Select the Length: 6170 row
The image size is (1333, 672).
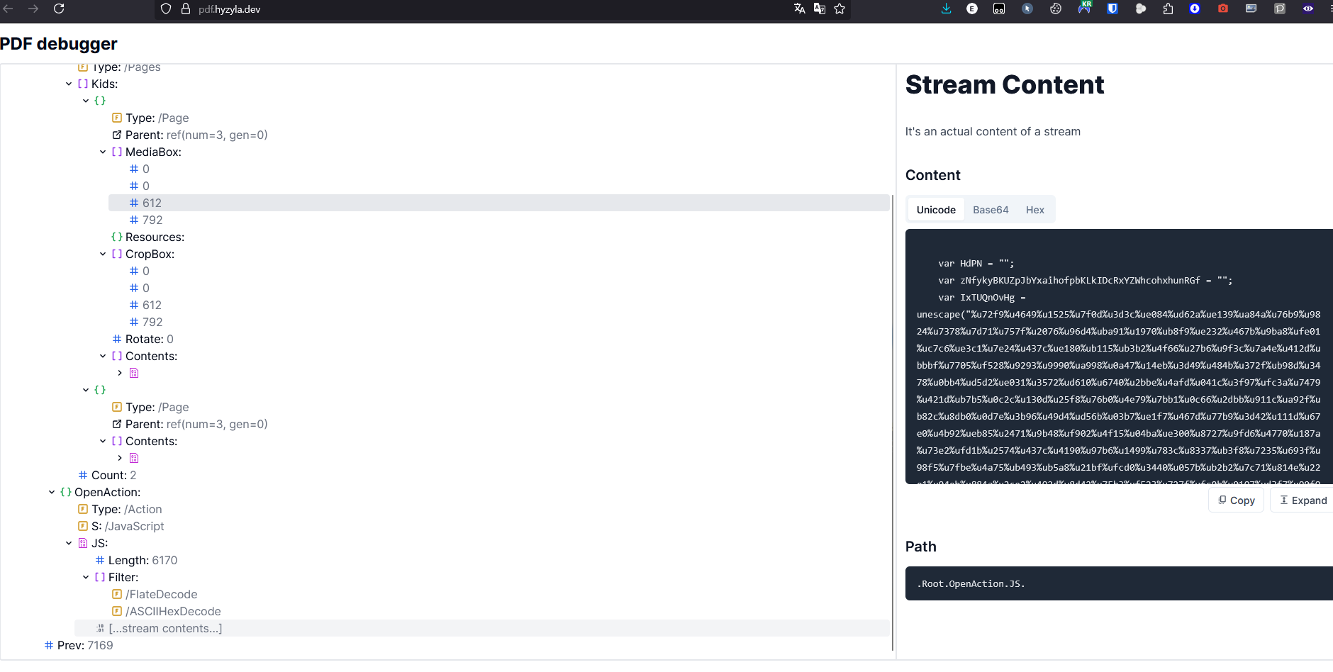click(x=491, y=560)
